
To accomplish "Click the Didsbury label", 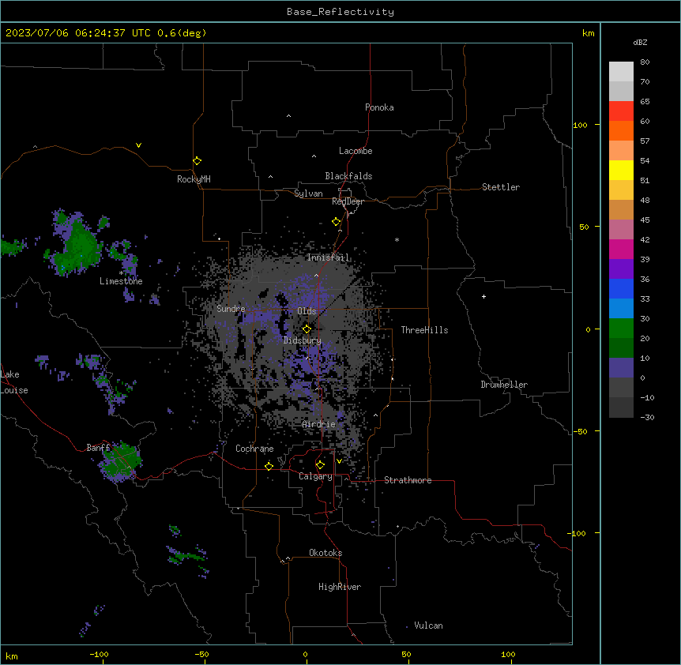I will [303, 340].
